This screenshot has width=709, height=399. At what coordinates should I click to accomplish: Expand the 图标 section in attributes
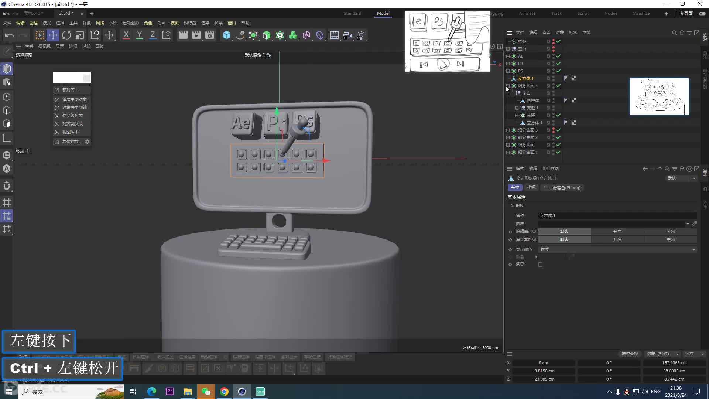512,206
